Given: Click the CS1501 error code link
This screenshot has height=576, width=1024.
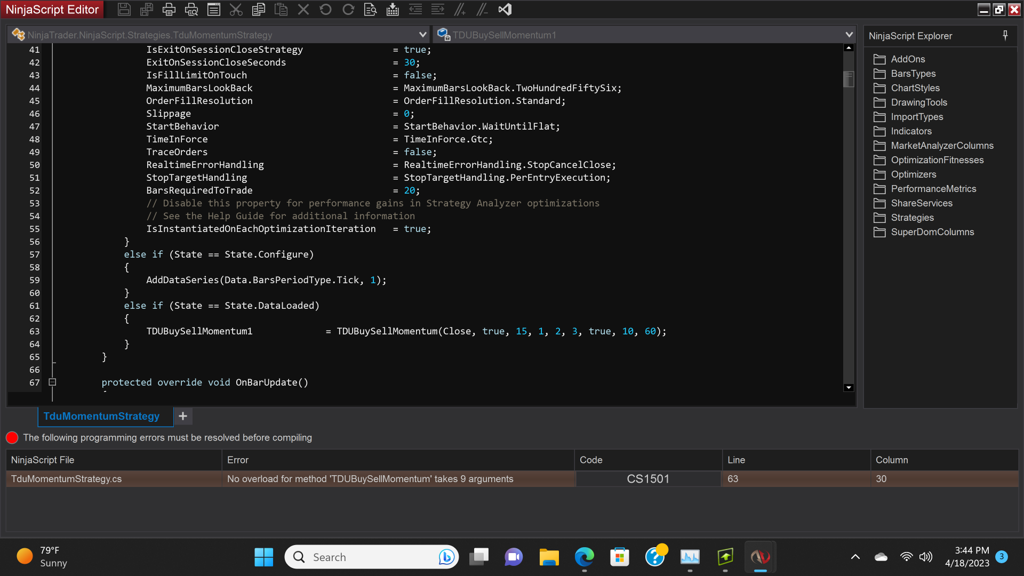Looking at the screenshot, I should 647,479.
